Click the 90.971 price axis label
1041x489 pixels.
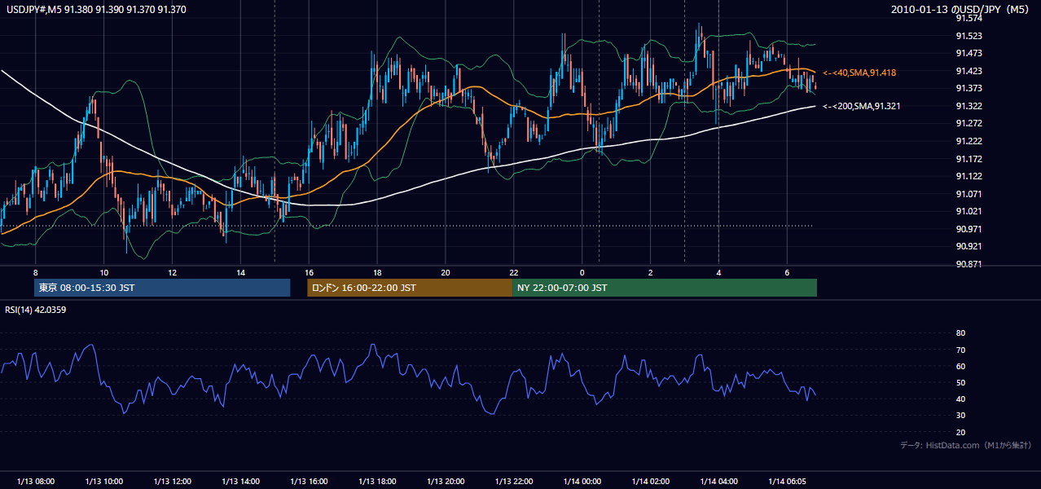pyautogui.click(x=969, y=229)
